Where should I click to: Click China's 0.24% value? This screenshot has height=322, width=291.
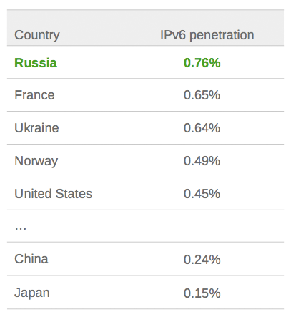[202, 260]
